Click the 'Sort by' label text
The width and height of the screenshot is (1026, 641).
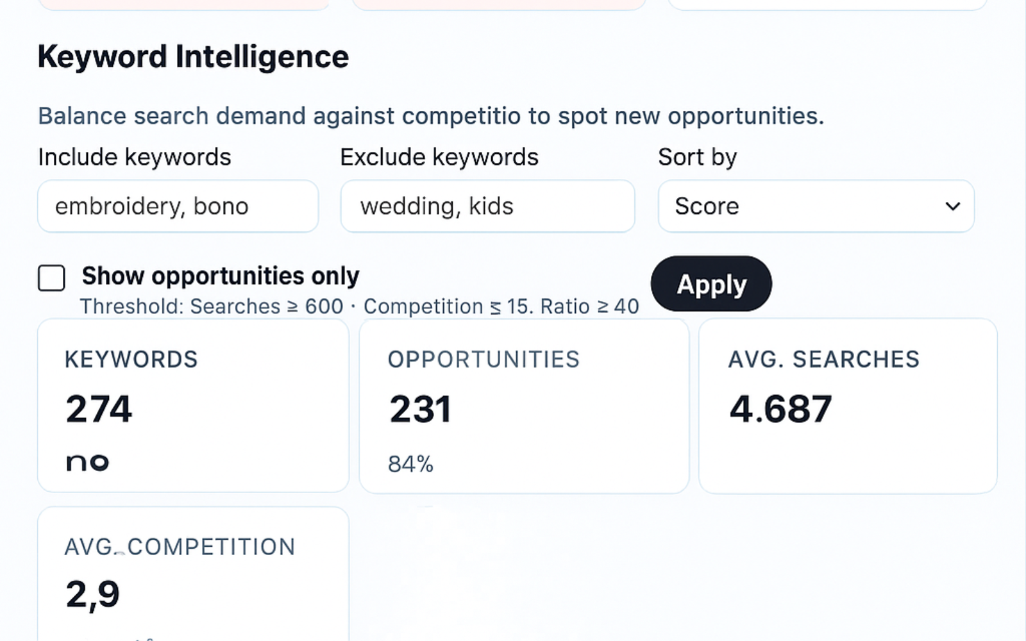coord(698,157)
